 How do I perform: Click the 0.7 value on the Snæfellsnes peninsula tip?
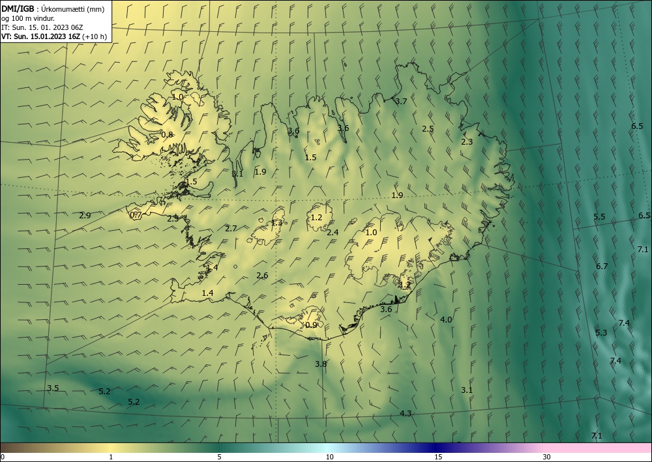pos(136,215)
